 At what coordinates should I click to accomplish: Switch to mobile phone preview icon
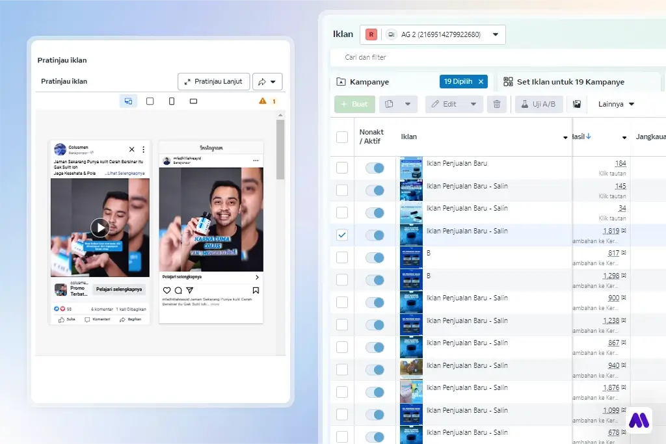pyautogui.click(x=172, y=101)
